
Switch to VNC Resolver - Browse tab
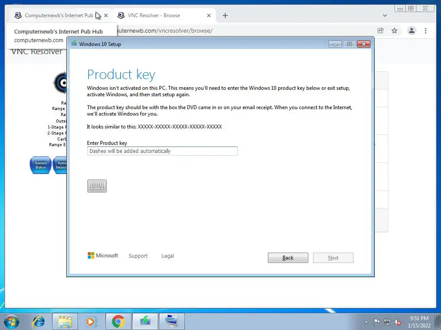pyautogui.click(x=154, y=15)
